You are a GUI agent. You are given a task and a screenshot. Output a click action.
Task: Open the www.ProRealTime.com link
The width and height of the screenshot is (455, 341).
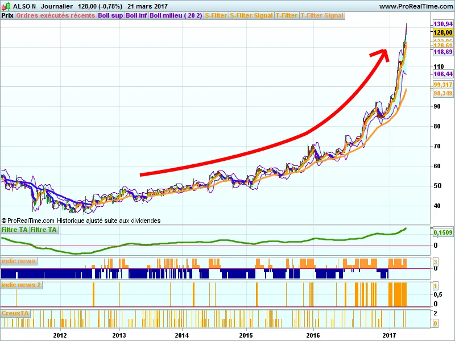click(415, 6)
